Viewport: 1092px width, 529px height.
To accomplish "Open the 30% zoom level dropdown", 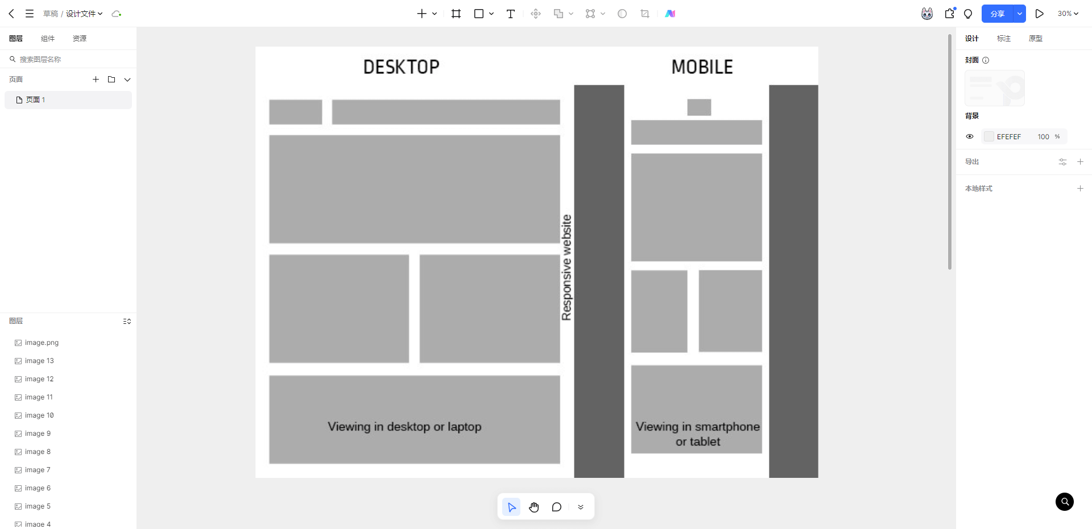I will coord(1068,14).
